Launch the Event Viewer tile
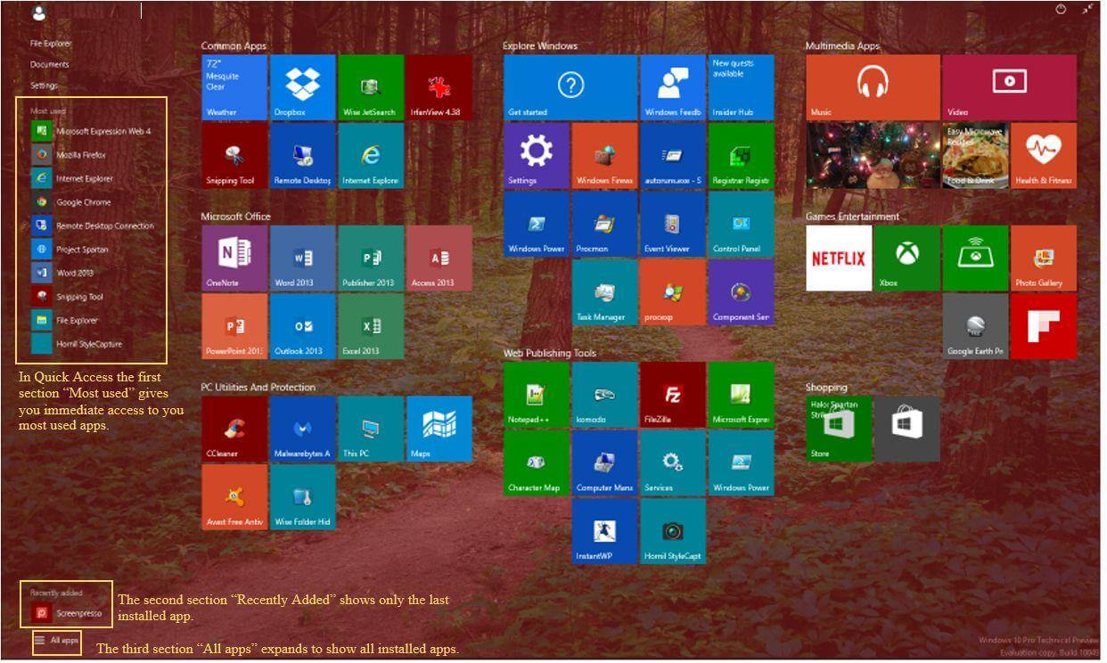 coord(673,225)
